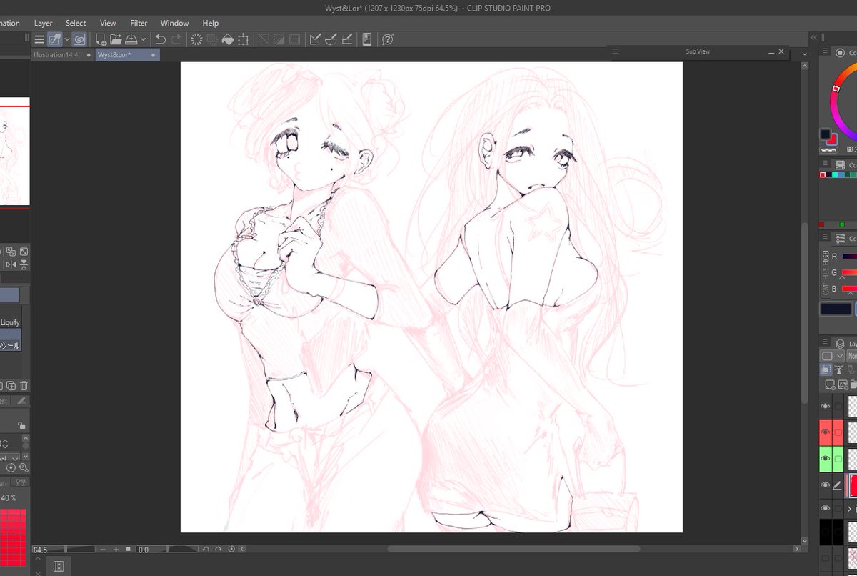Image resolution: width=857 pixels, height=576 pixels.
Task: Click the reset rotation icon in status bar
Action: [x=232, y=550]
